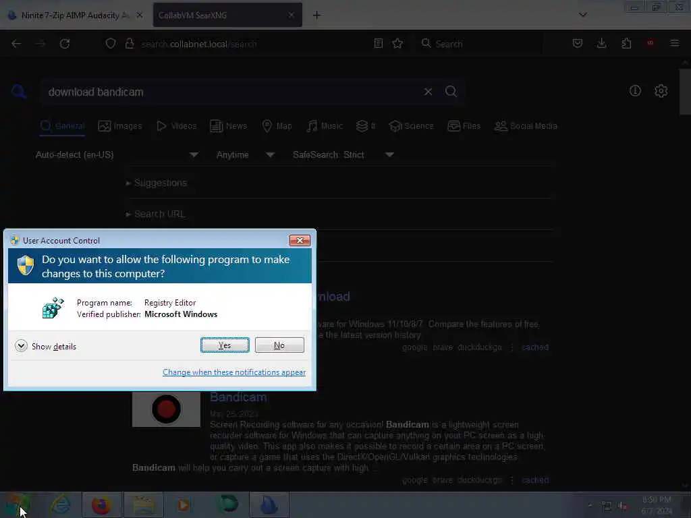
Task: Submit search with magnifier button
Action: (451, 92)
